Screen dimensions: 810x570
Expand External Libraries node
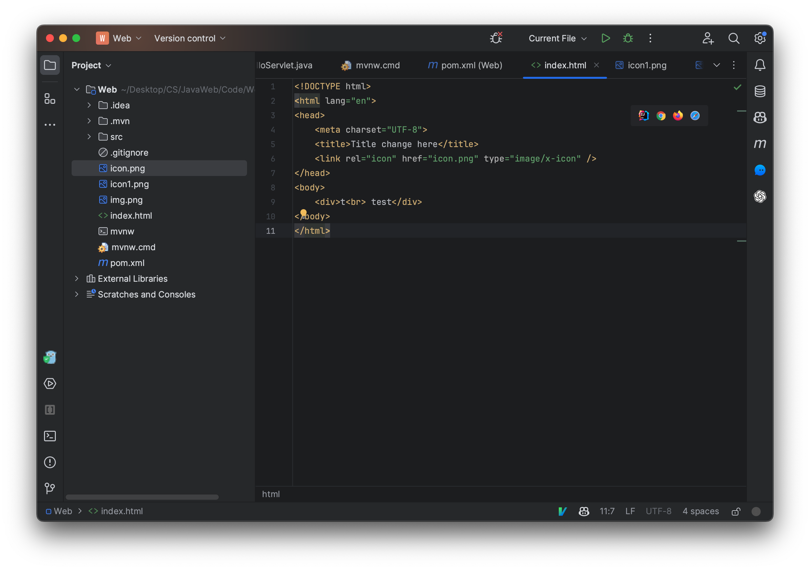(x=77, y=279)
